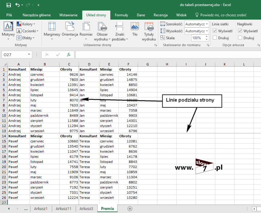Select the Premia sheet tab
Screen dimensions: 261x213
point(107,209)
